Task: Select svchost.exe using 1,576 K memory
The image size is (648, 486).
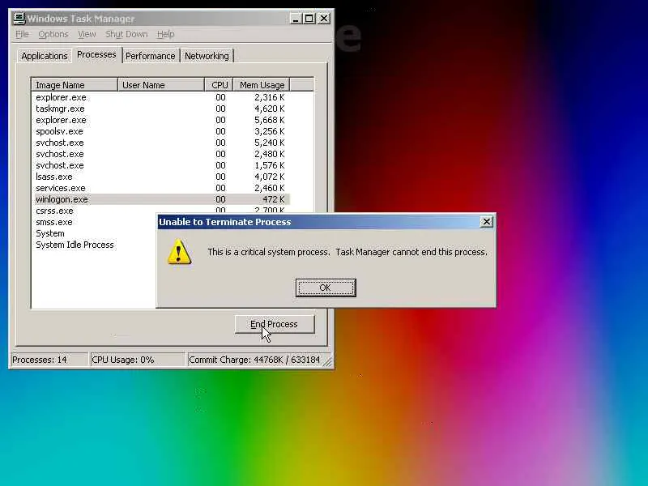Action: (x=162, y=165)
